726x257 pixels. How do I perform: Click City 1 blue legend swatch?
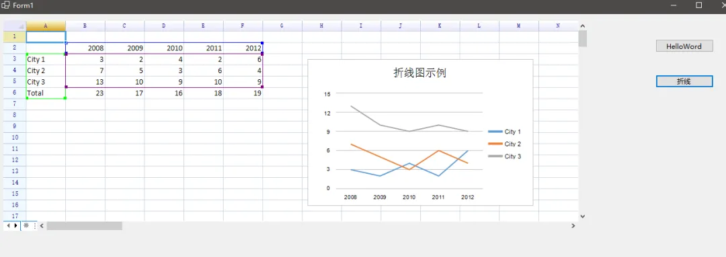tap(495, 132)
